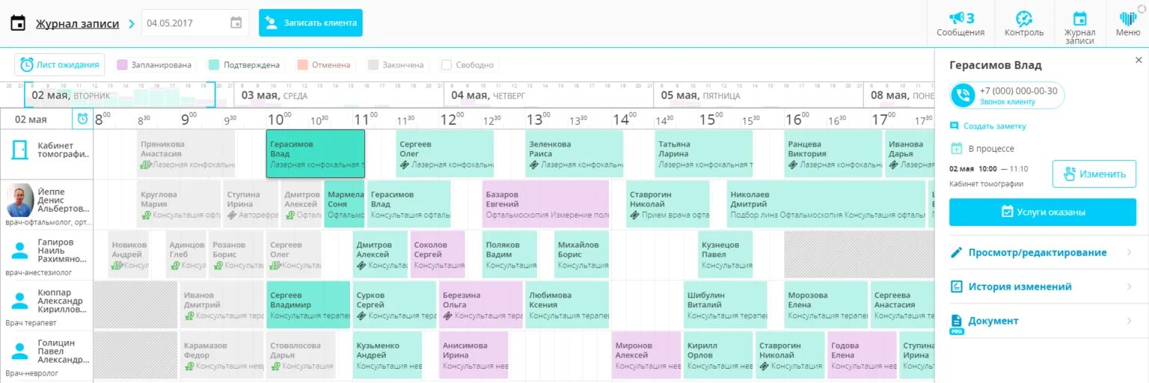This screenshot has width=1149, height=383.
Task: Open Миронов Алексей appointment
Action: pos(646,355)
